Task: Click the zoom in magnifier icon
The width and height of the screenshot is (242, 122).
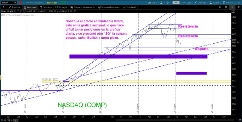Action: (5, 120)
